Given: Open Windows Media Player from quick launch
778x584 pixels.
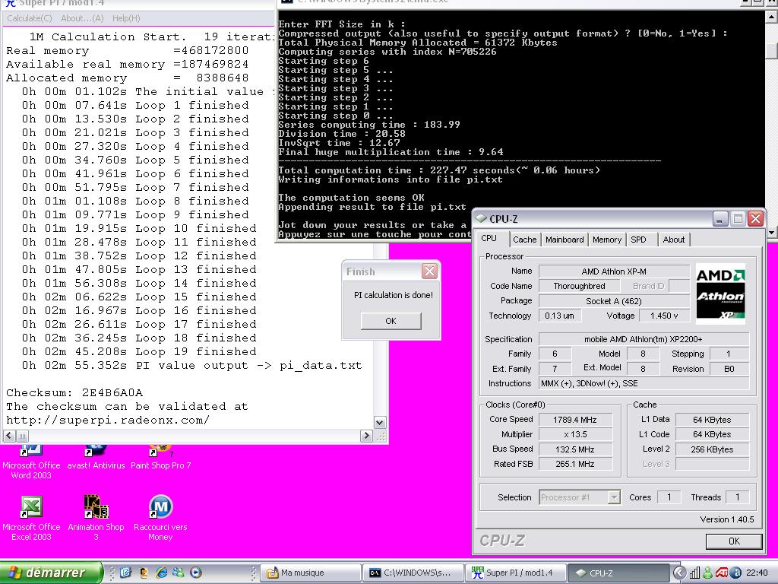Looking at the screenshot, I should [x=196, y=573].
